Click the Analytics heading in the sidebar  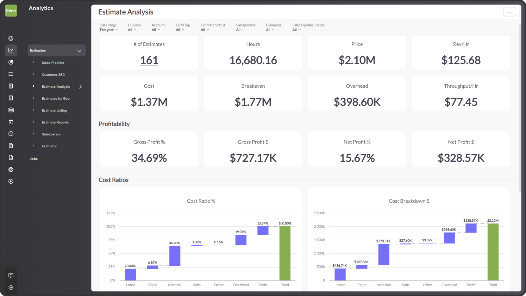tap(41, 8)
